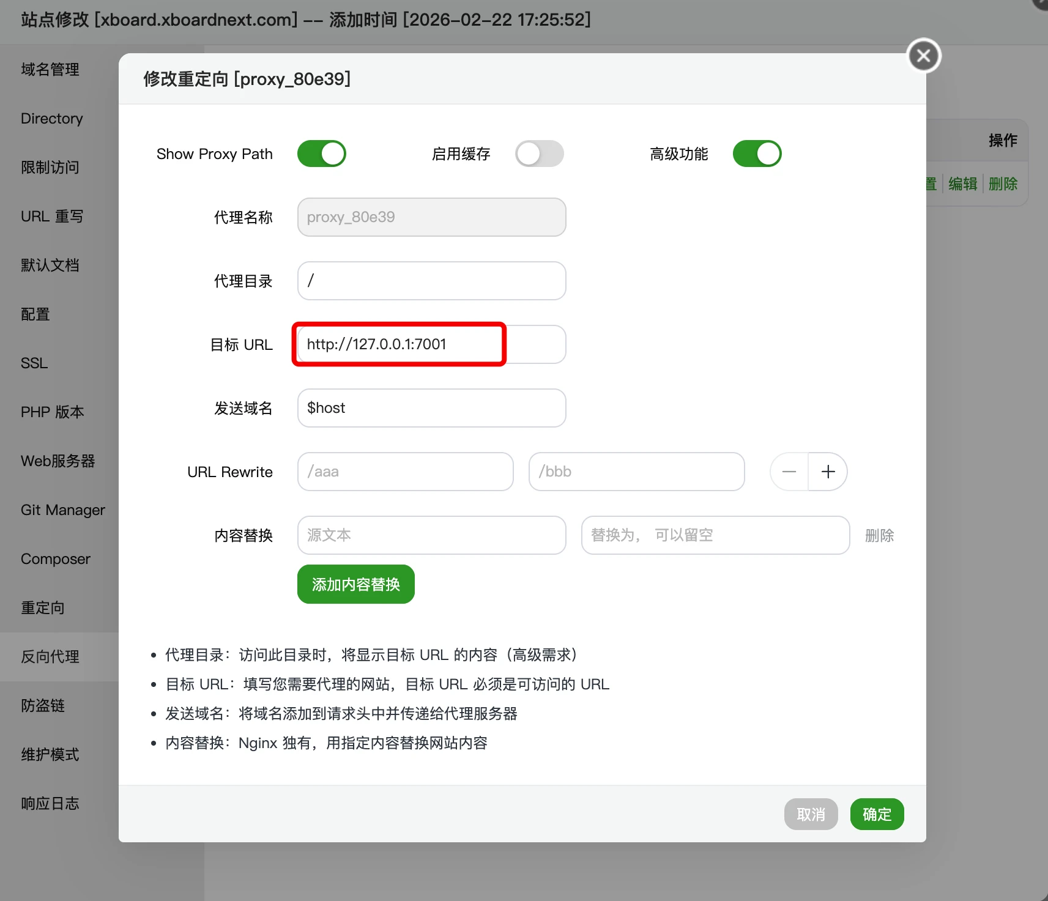The image size is (1048, 901).
Task: Select 重定向 in the sidebar
Action: (x=42, y=607)
